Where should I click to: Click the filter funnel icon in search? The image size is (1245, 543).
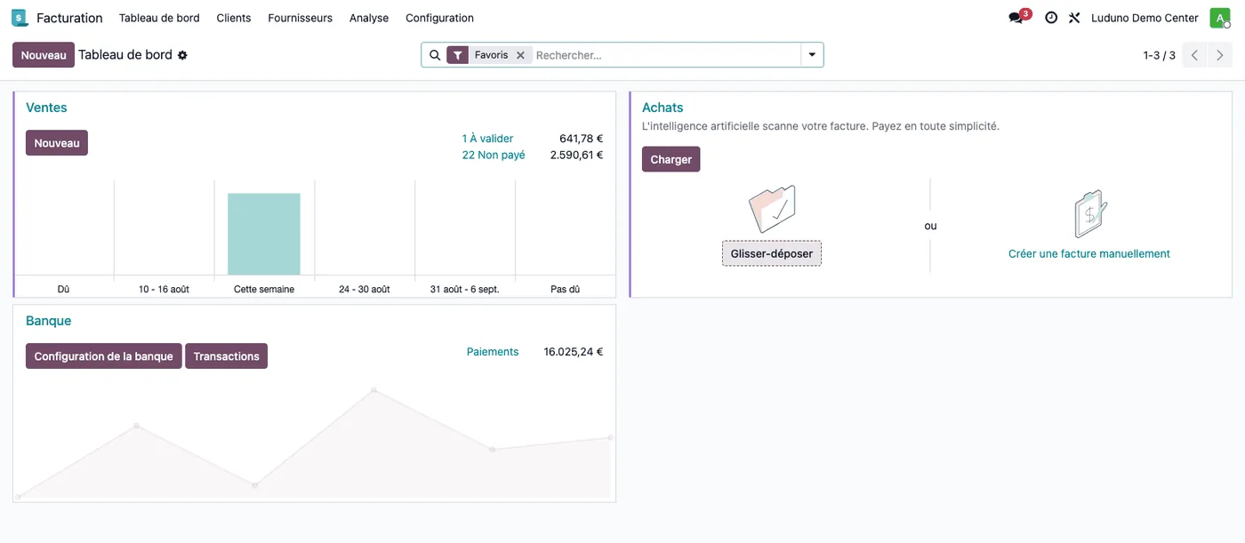point(457,55)
